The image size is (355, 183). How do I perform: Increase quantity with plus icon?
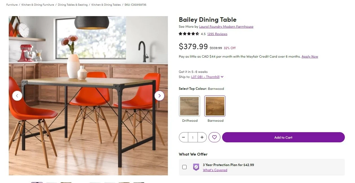coord(202,137)
